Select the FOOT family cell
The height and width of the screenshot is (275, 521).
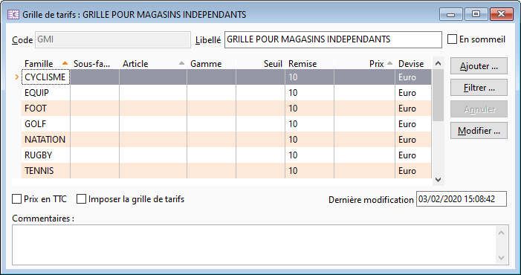[46, 109]
